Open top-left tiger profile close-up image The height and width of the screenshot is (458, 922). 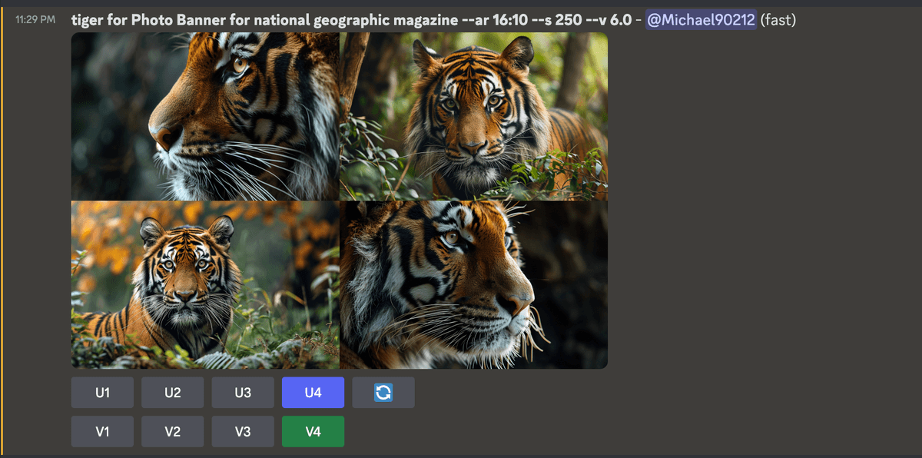[x=204, y=116]
